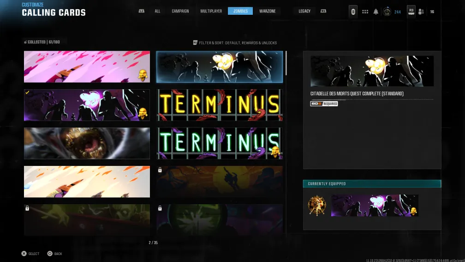Screen dimensions: 465x262
Task: Click the lock icon on purple scope card
Action: tap(160, 208)
